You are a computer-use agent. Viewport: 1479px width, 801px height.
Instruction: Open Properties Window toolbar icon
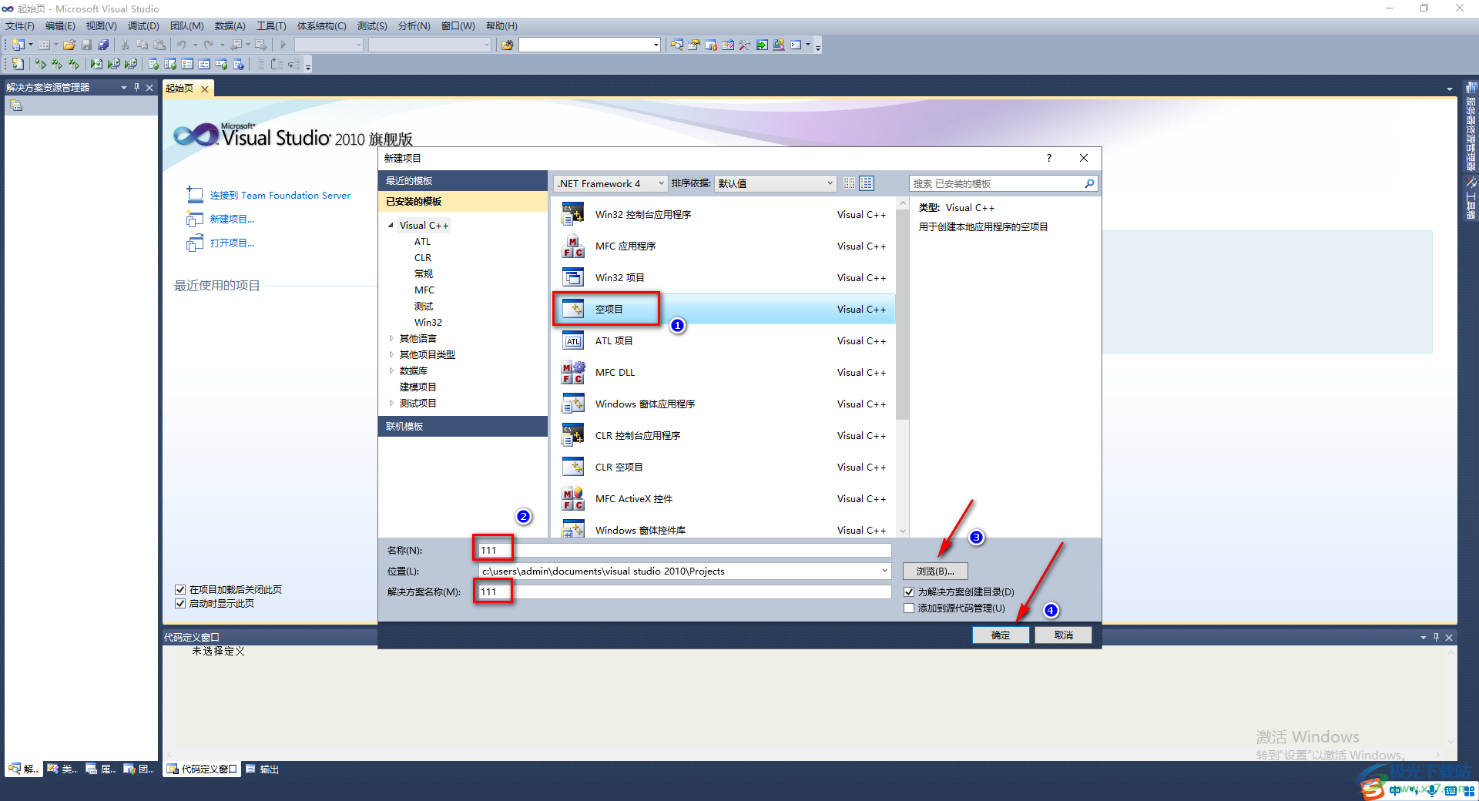[x=693, y=45]
